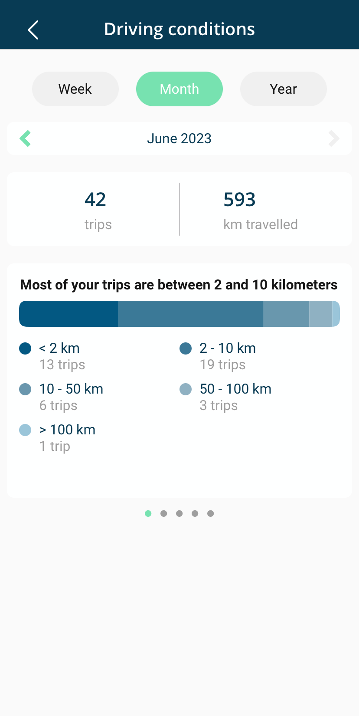
Task: Tap the fifth pagination dot
Action: coord(211,513)
